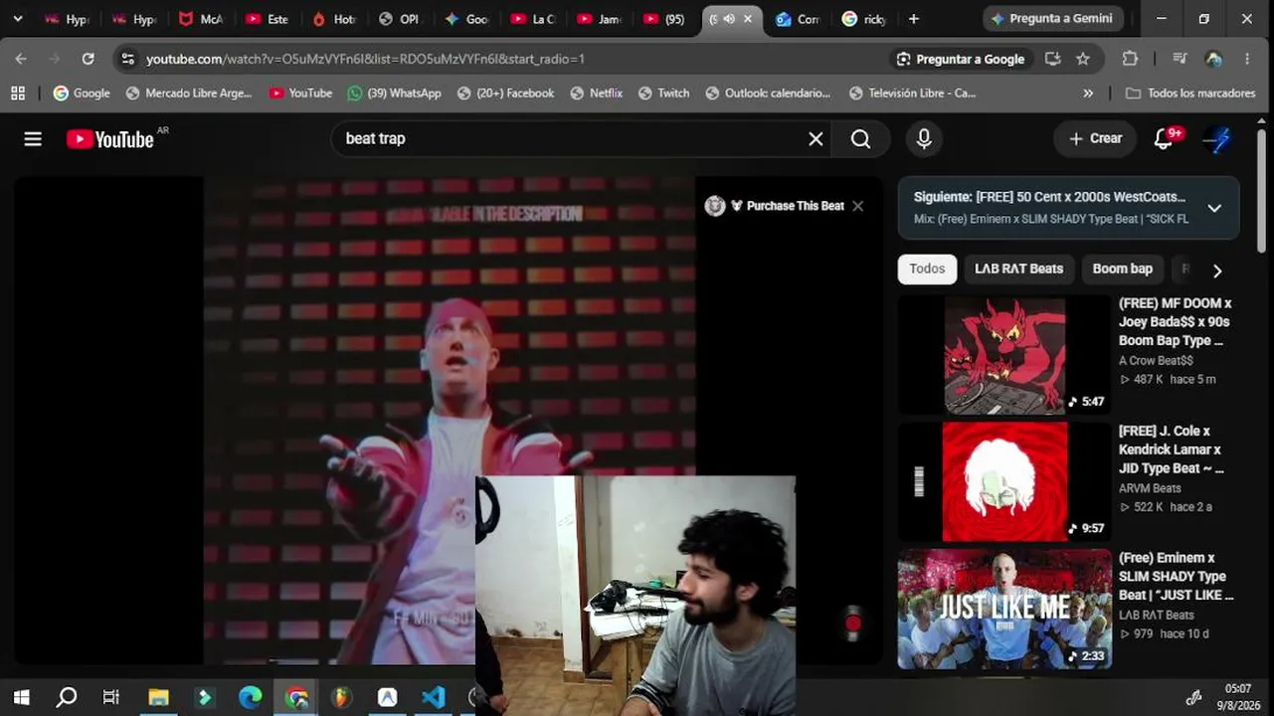This screenshot has height=716, width=1274.
Task: Open the Chrome extensions puzzle icon
Action: (x=1130, y=59)
